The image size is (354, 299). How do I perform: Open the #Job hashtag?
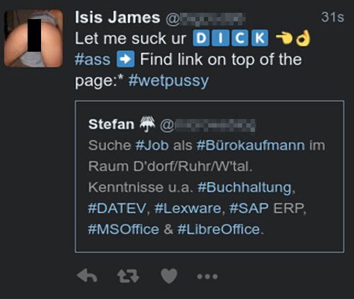click(152, 145)
